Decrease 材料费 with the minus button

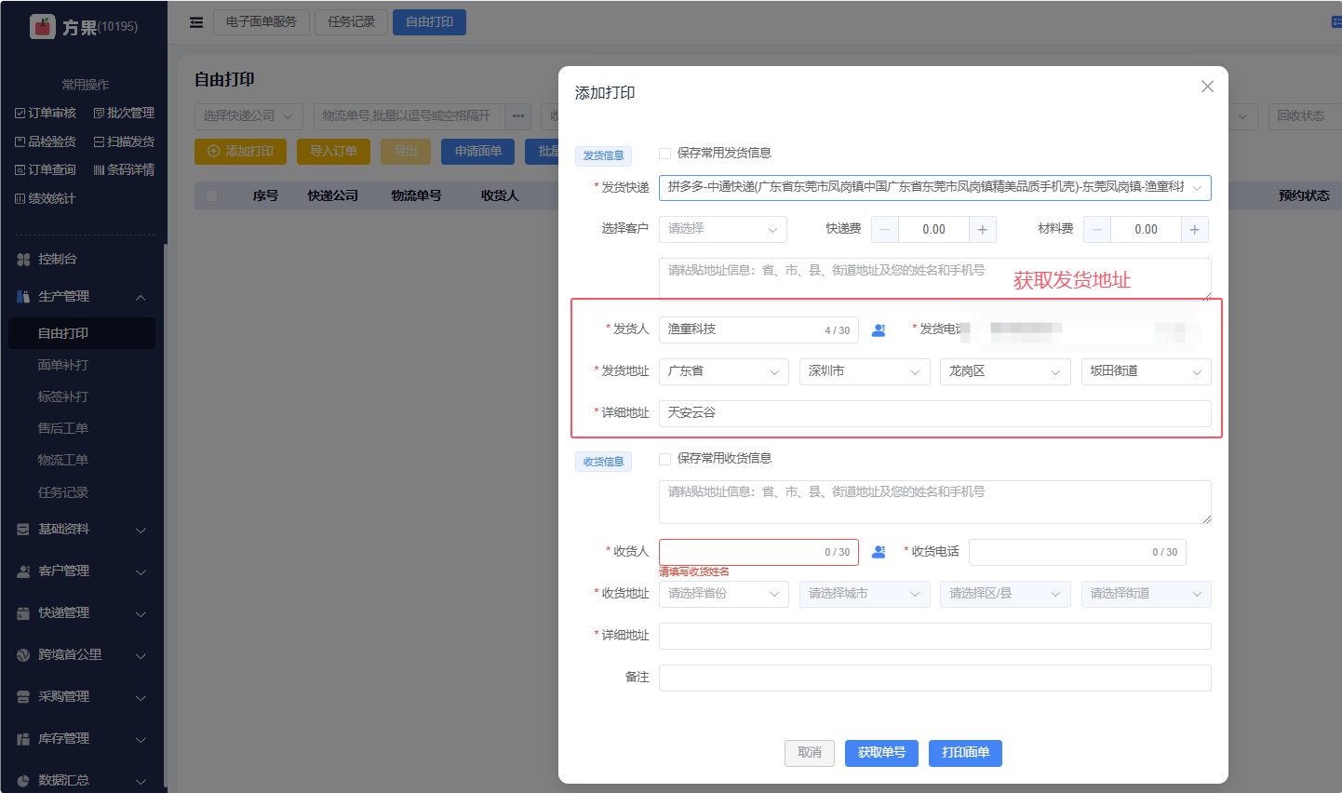click(x=1097, y=229)
